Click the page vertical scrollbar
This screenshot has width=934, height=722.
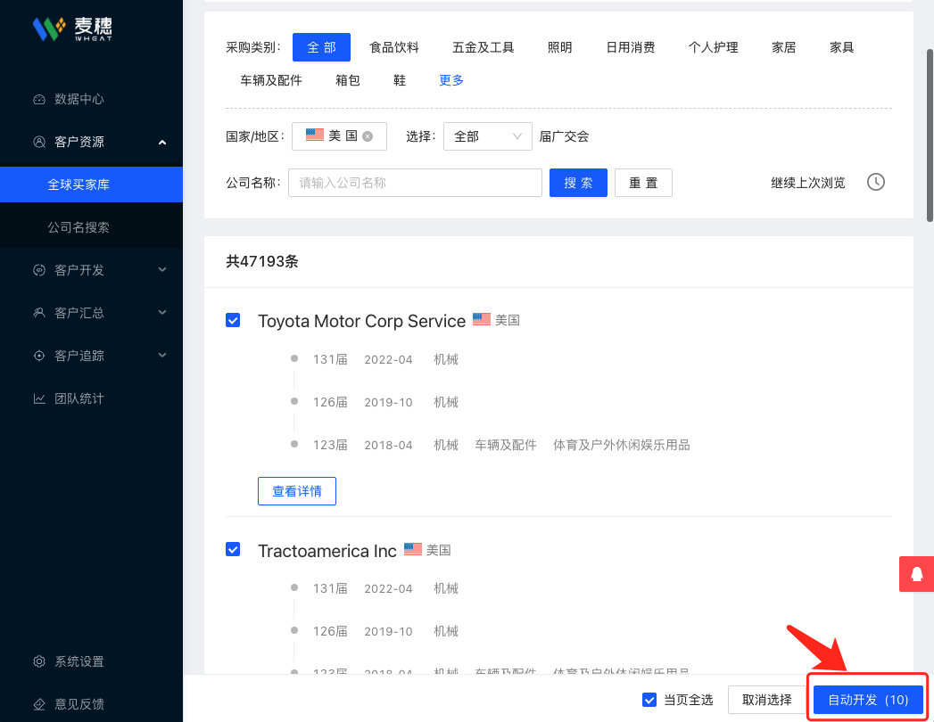coord(930,135)
